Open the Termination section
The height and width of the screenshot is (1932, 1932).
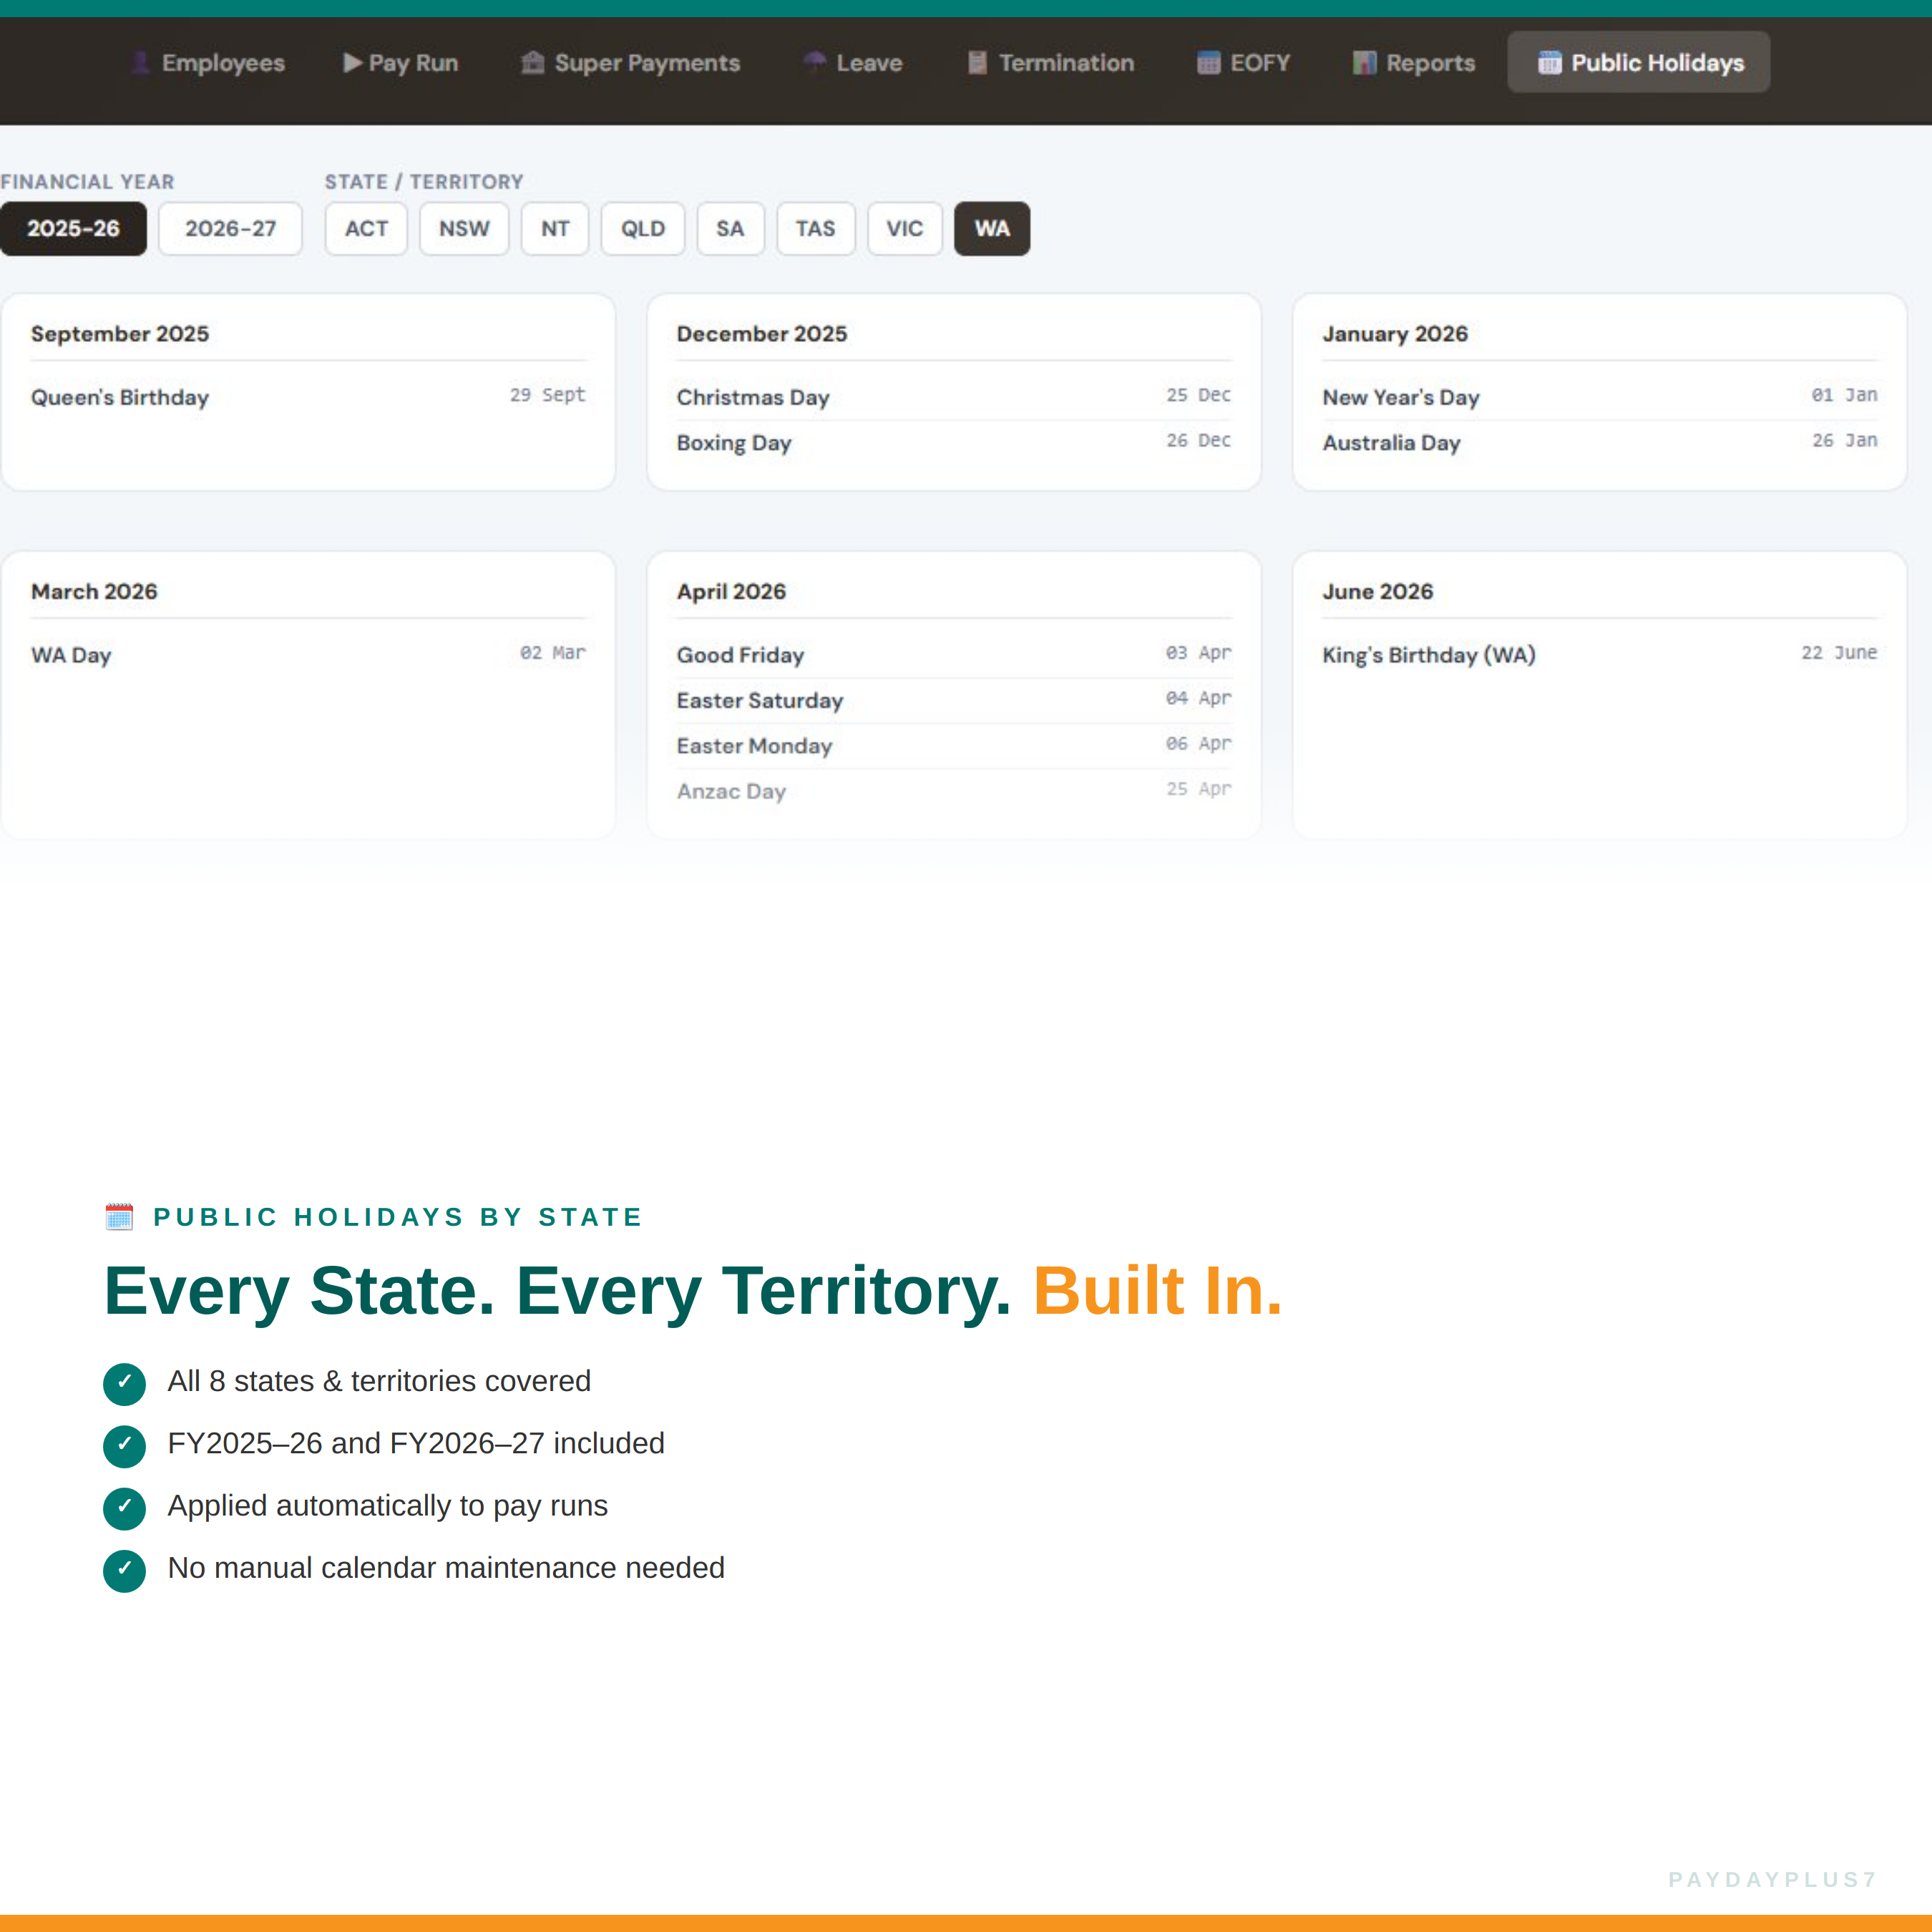(1049, 62)
